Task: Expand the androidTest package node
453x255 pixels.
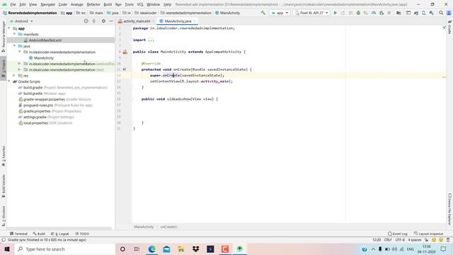Action: coord(19,64)
